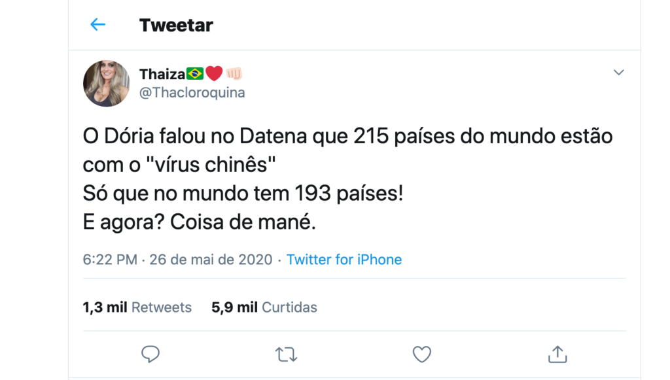The width and height of the screenshot is (670, 380).
Task: Open the Twitter for iPhone link
Action: 344,260
